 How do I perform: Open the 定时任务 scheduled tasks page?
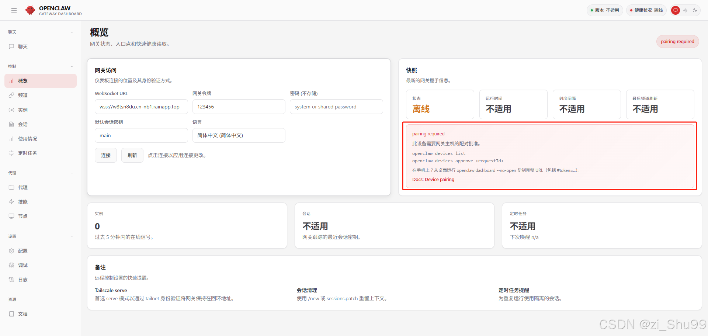28,153
